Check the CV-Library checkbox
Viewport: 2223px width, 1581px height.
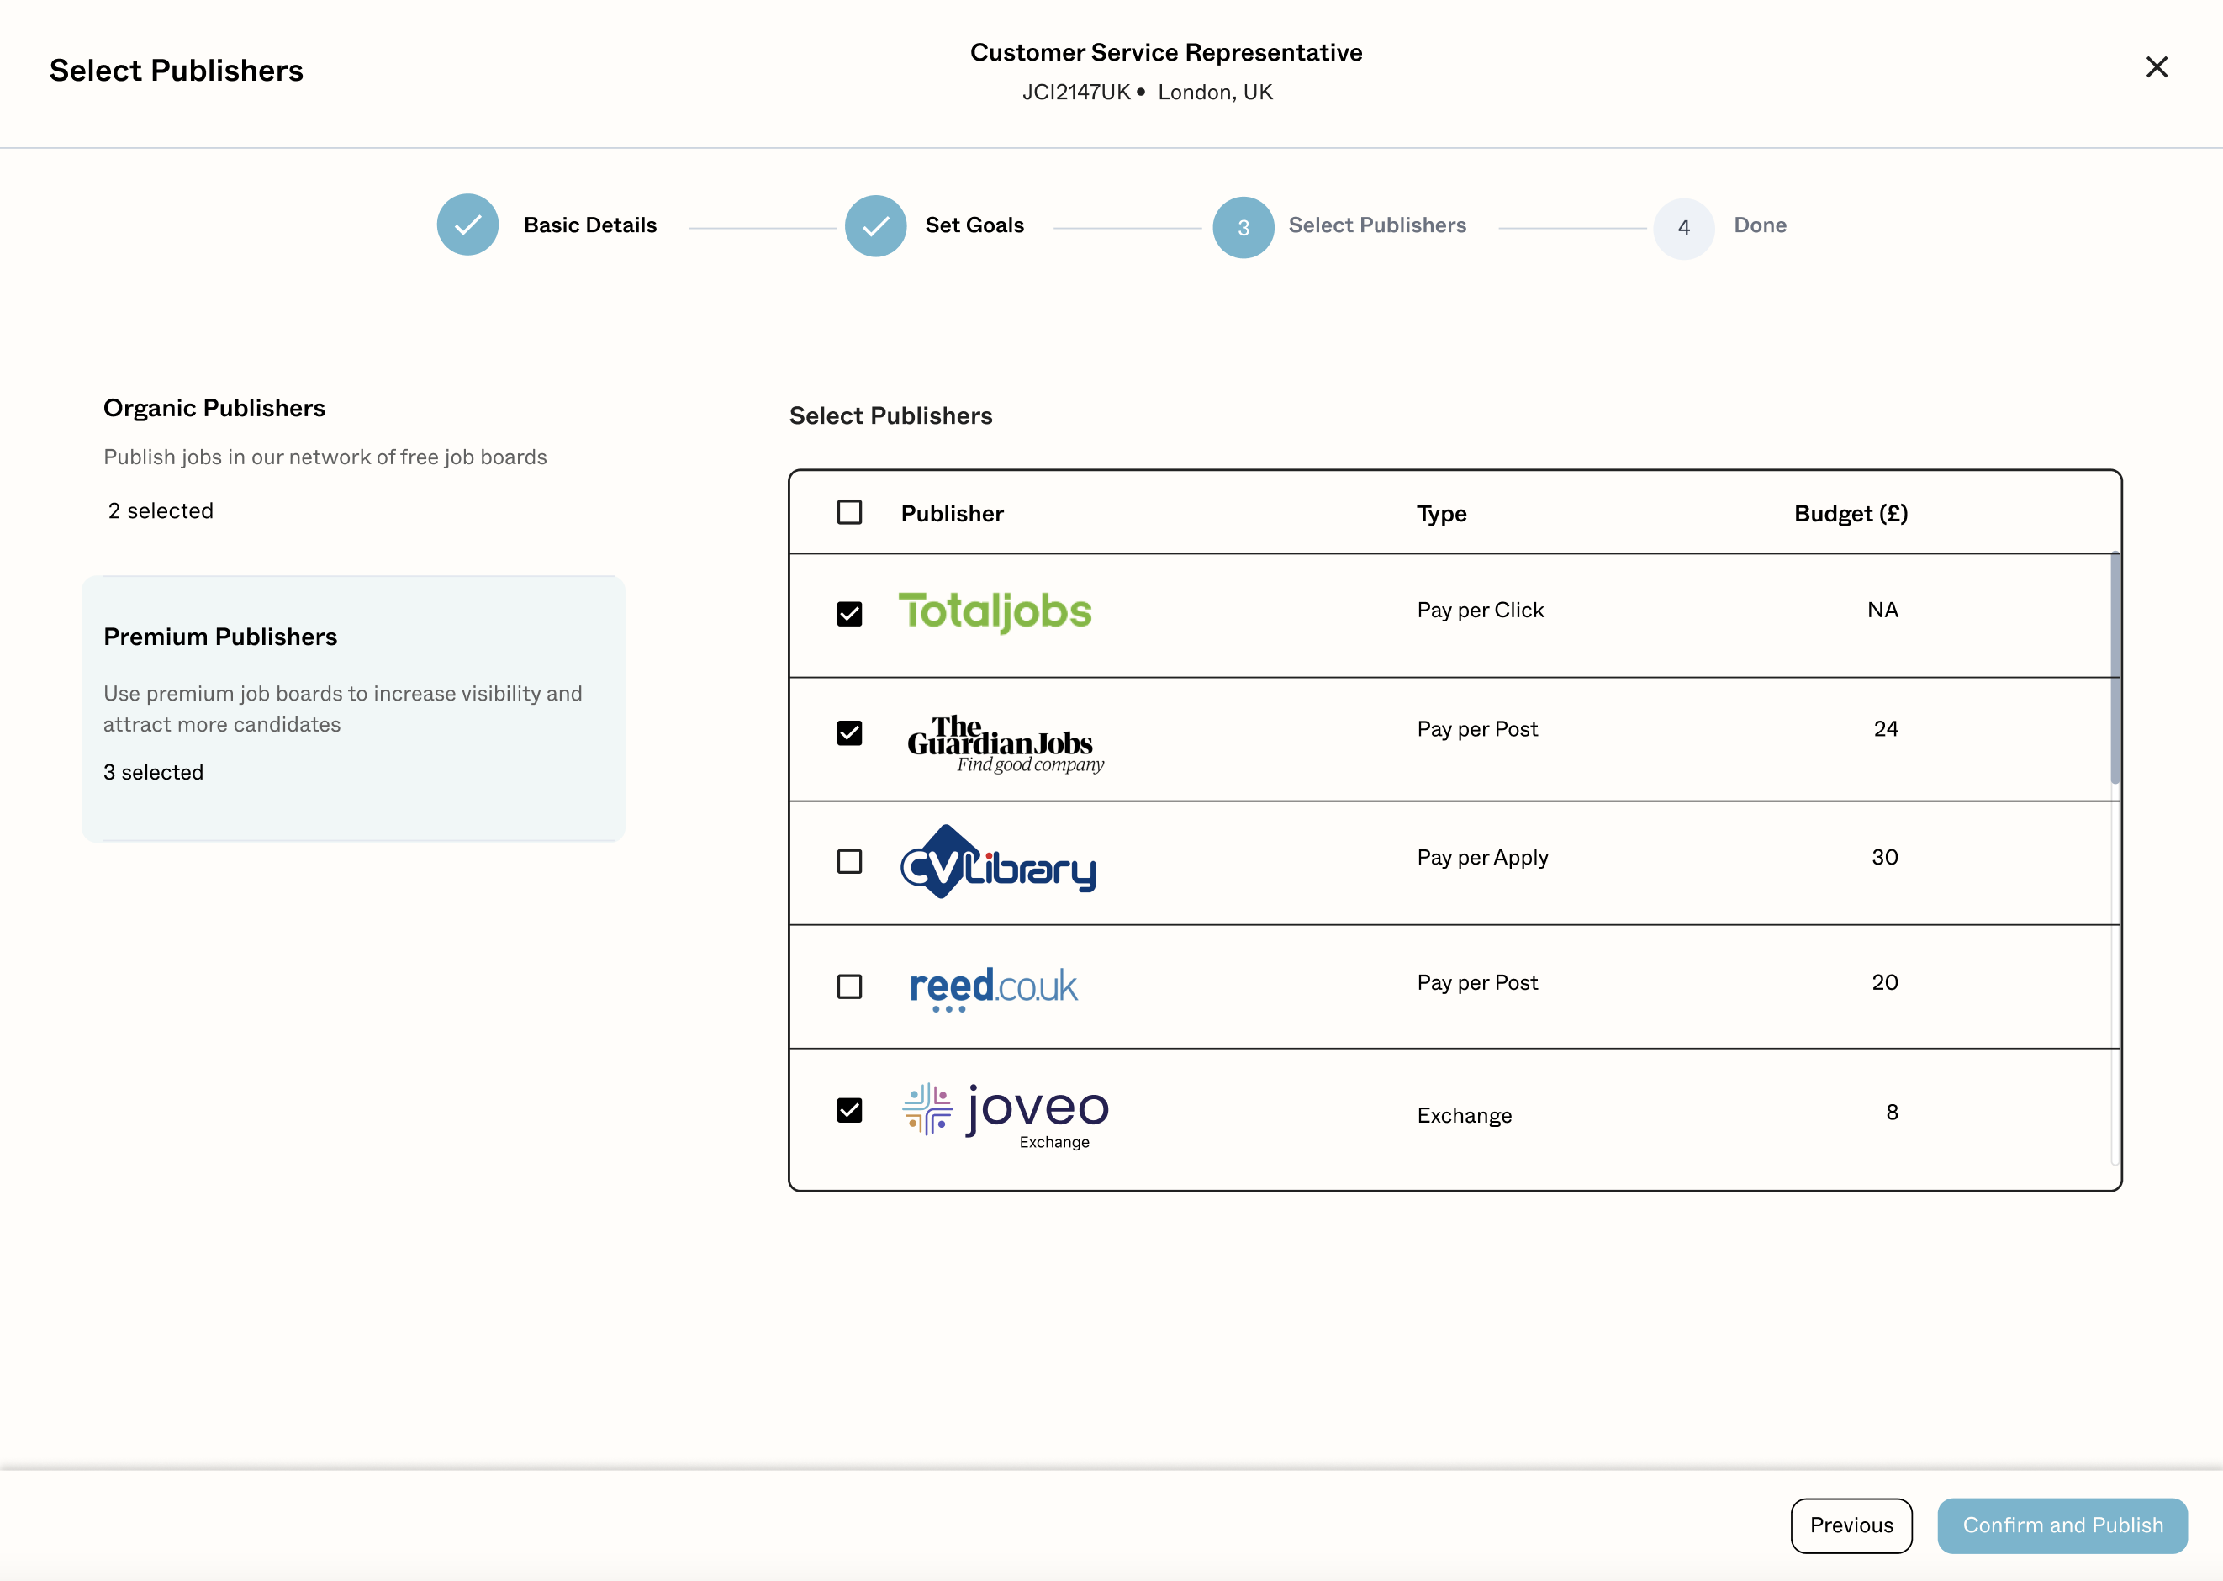pos(848,860)
